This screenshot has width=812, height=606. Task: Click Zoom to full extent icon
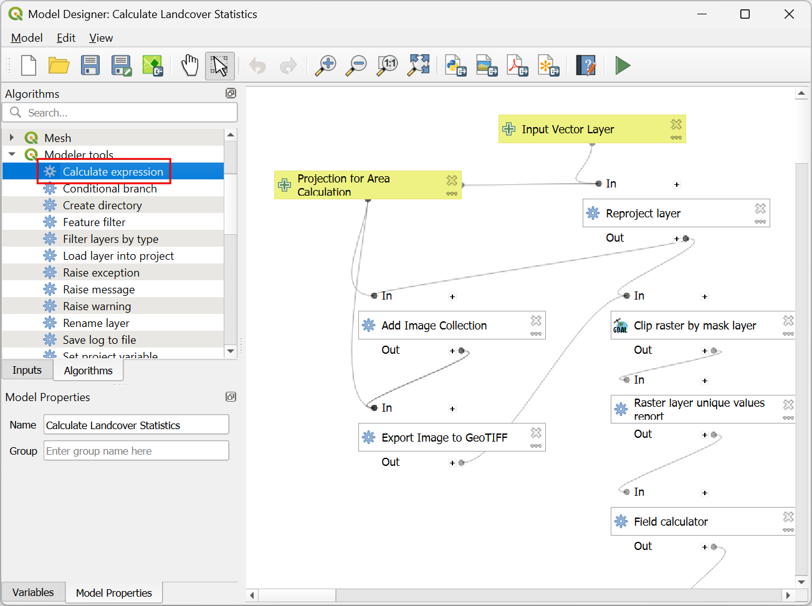pos(419,65)
